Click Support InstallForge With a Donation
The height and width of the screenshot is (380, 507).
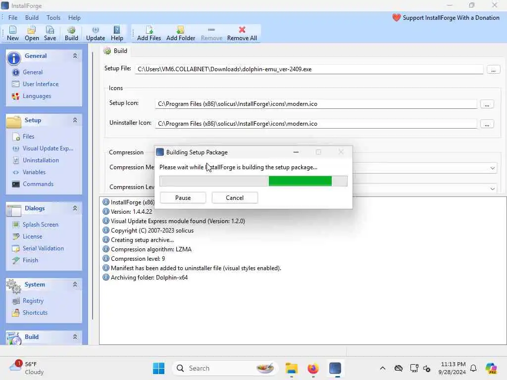click(x=446, y=18)
